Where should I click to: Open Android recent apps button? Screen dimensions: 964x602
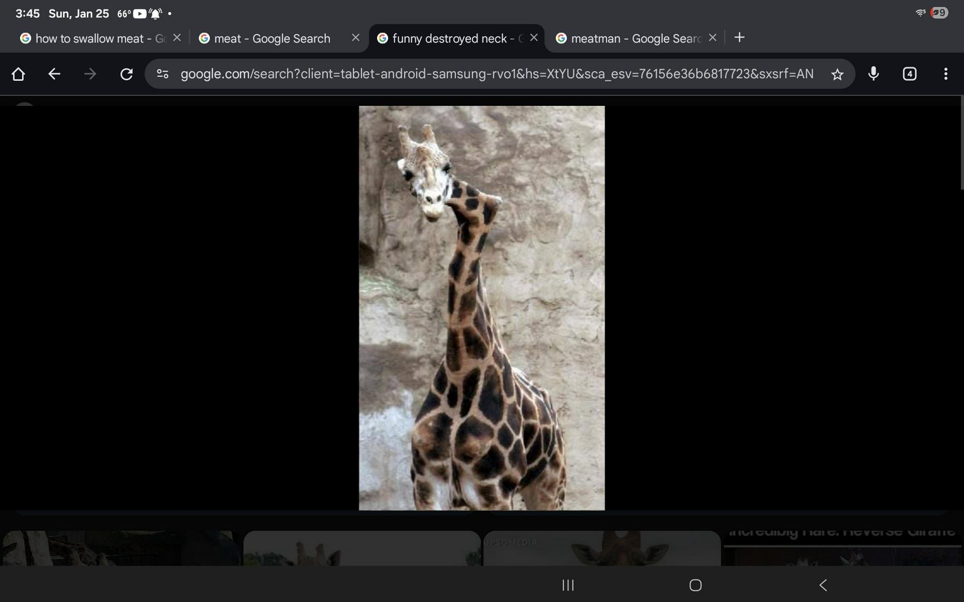568,585
